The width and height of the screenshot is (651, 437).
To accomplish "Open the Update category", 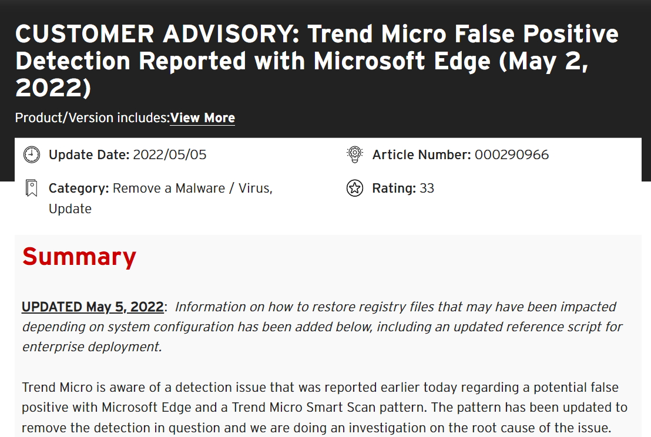I will (70, 209).
